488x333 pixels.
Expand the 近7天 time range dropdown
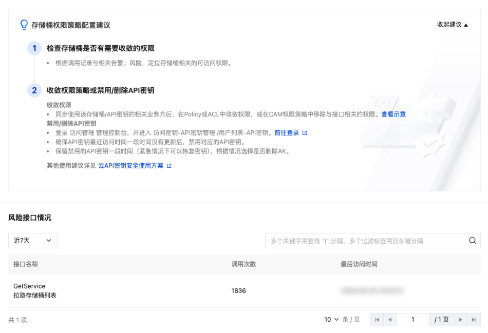(33, 241)
